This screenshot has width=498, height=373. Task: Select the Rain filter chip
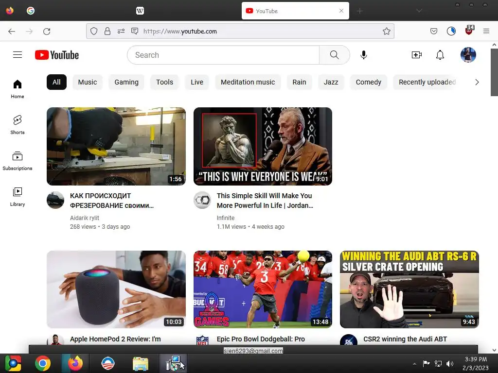pos(299,82)
